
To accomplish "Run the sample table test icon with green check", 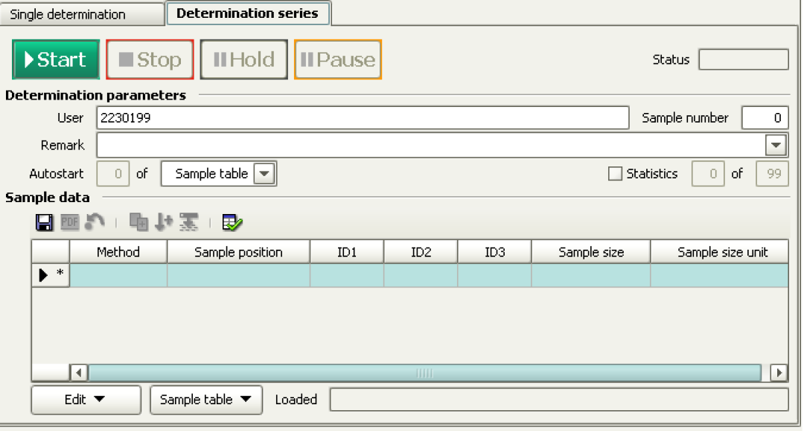I will click(232, 222).
